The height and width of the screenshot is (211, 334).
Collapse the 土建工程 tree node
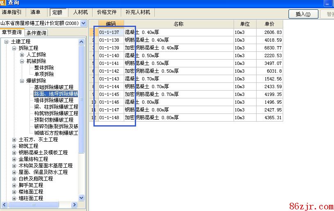coord(7,42)
